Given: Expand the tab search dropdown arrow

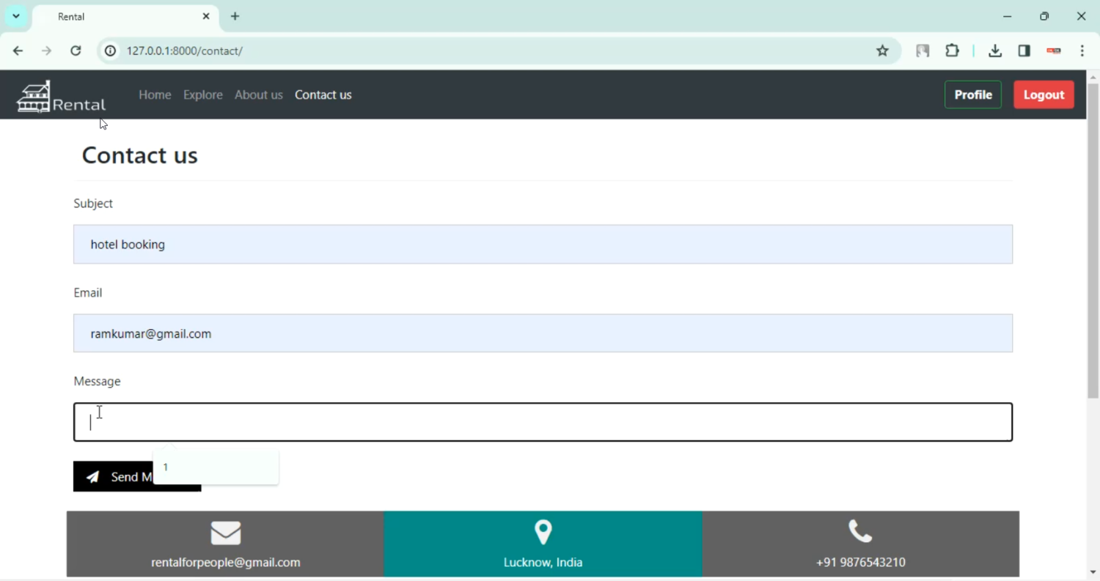Looking at the screenshot, I should (x=16, y=16).
